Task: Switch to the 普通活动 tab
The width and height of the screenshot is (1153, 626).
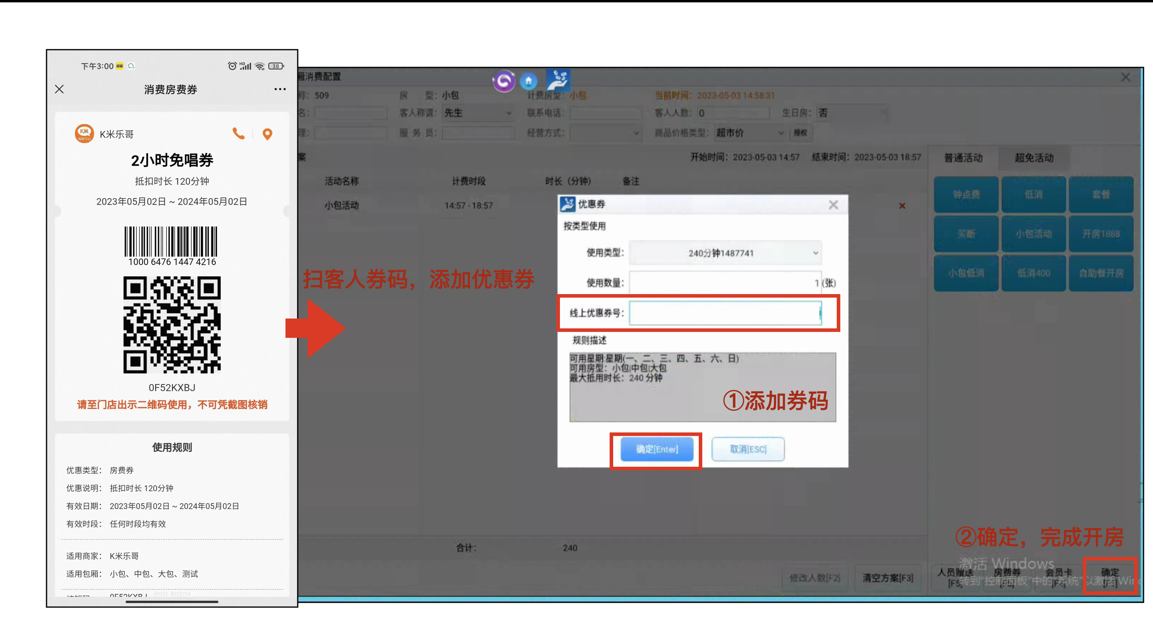Action: (x=963, y=158)
